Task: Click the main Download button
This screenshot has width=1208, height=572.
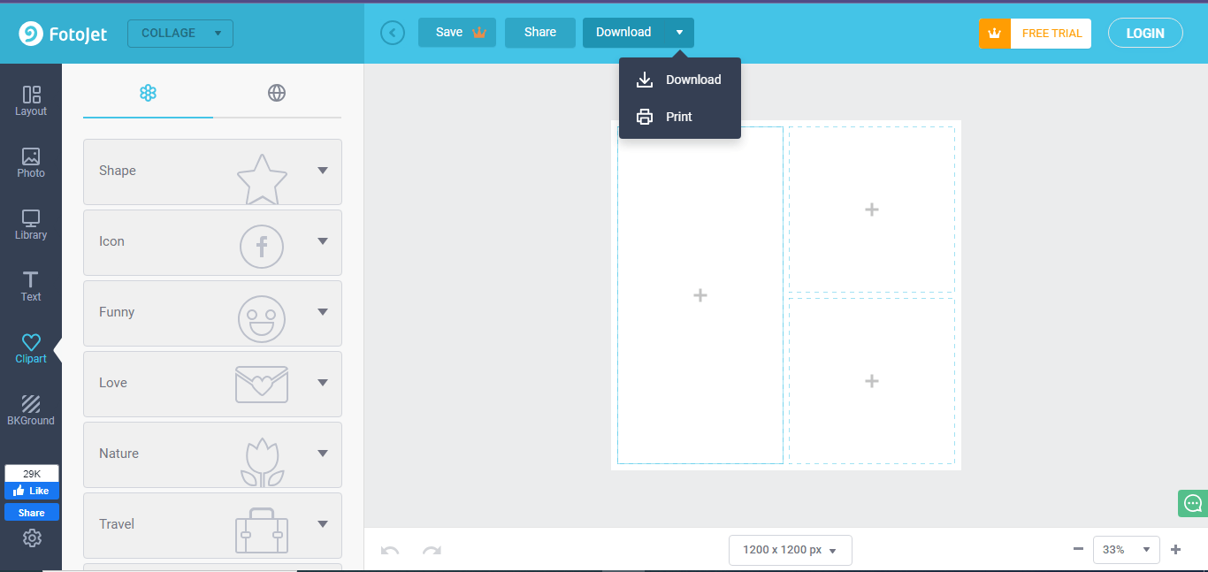Action: click(x=623, y=33)
